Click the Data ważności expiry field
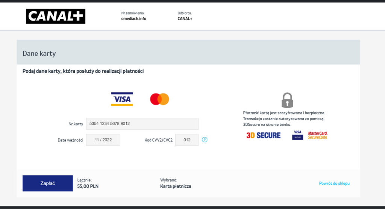Image resolution: width=385 pixels, height=216 pixels. pos(103,140)
